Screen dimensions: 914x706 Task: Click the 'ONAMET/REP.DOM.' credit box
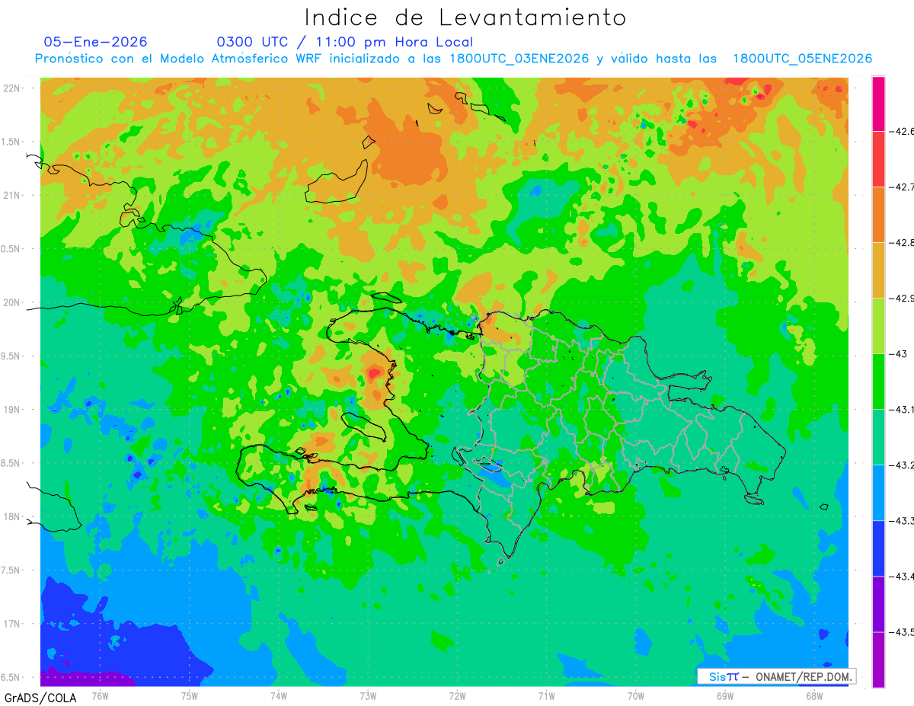coord(777,676)
